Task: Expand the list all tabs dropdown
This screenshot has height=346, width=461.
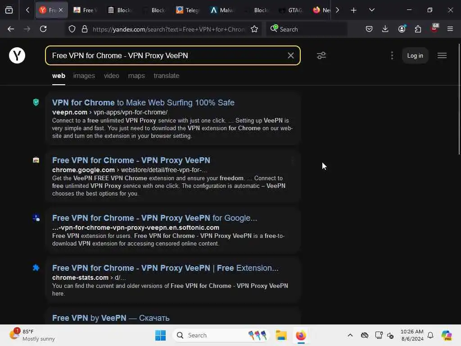Action: coord(371,10)
